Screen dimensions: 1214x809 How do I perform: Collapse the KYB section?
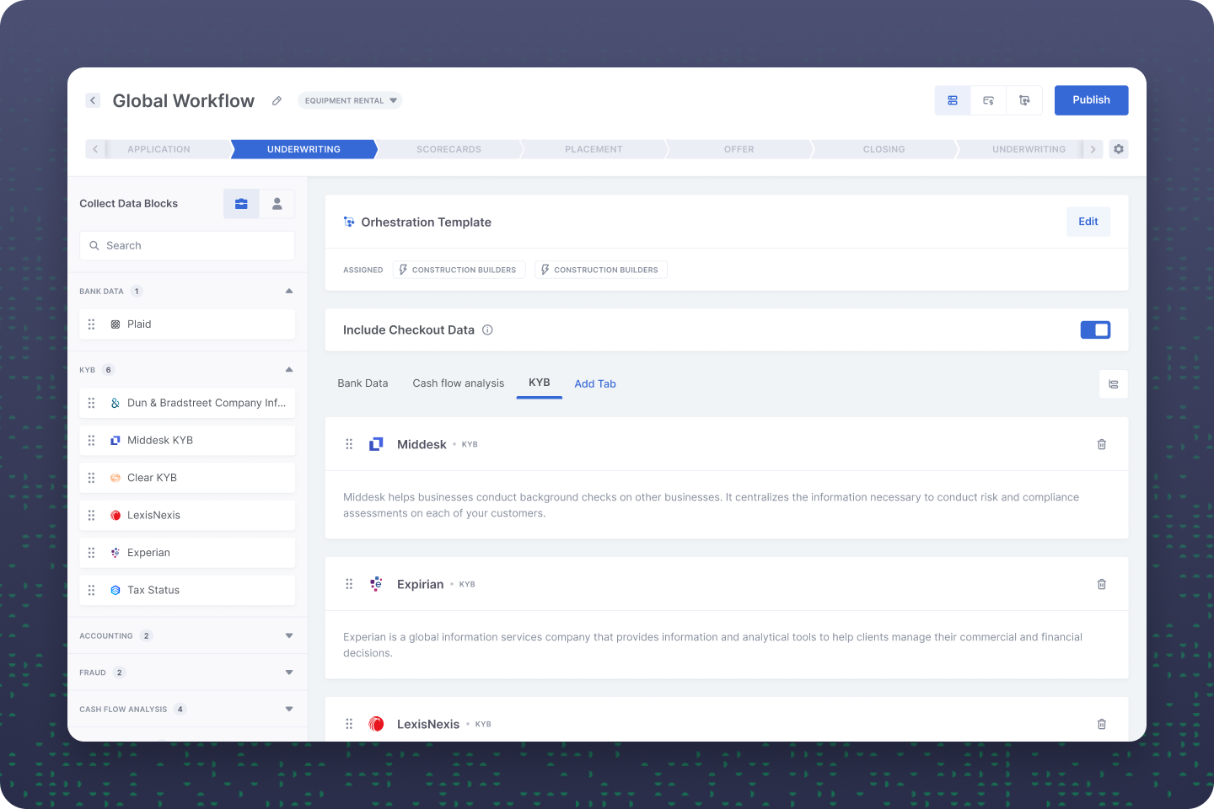(289, 370)
